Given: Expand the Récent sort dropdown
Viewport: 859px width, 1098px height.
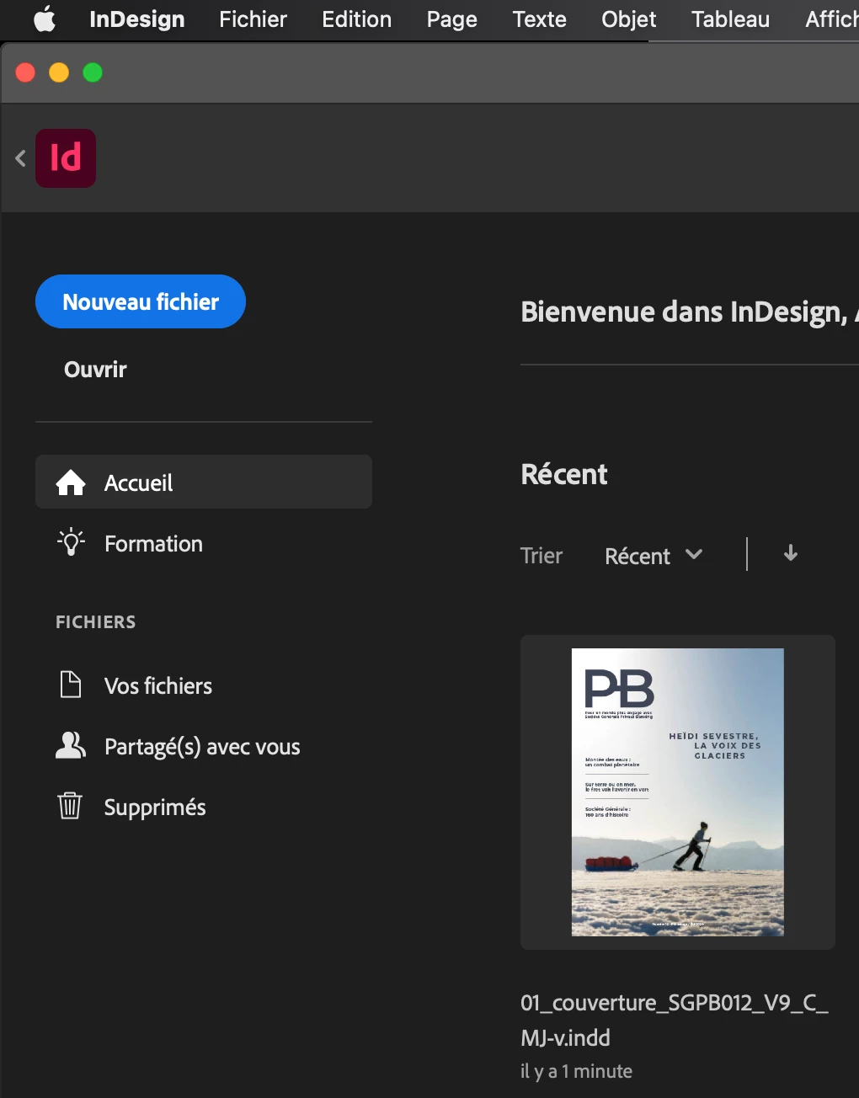Looking at the screenshot, I should (654, 556).
